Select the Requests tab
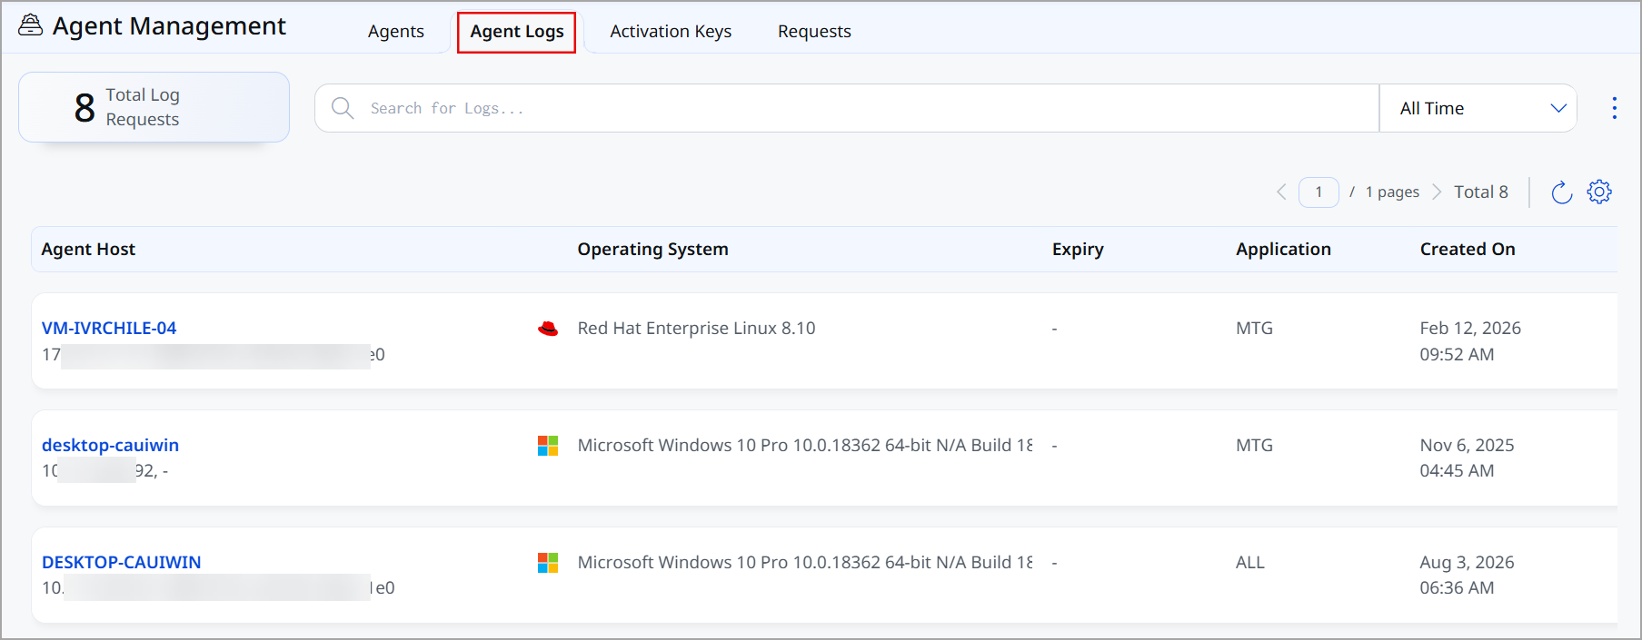1642x640 pixels. pyautogui.click(x=814, y=32)
